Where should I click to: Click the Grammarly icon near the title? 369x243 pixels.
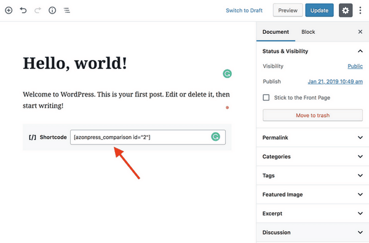[228, 74]
